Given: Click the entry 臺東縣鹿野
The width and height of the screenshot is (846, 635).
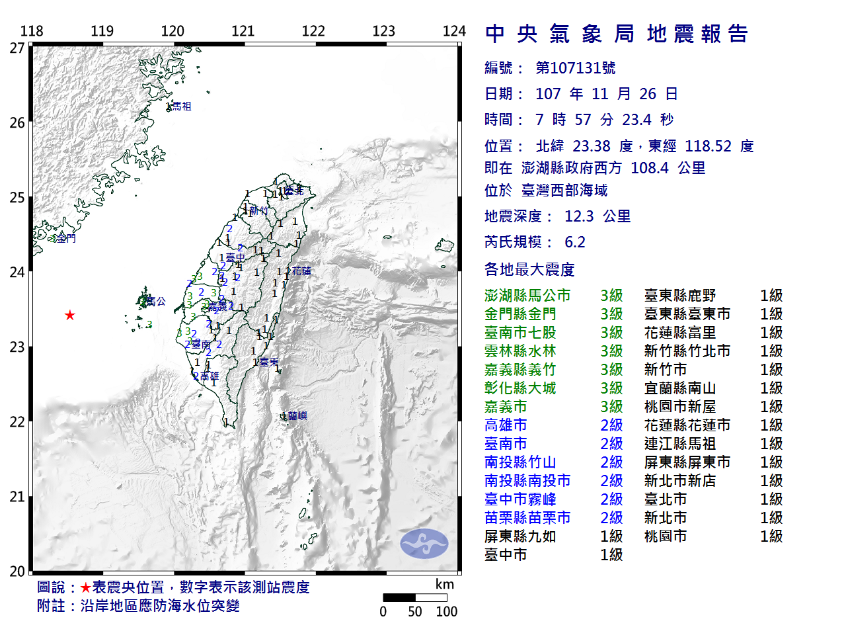Looking at the screenshot, I should pyautogui.click(x=680, y=296).
